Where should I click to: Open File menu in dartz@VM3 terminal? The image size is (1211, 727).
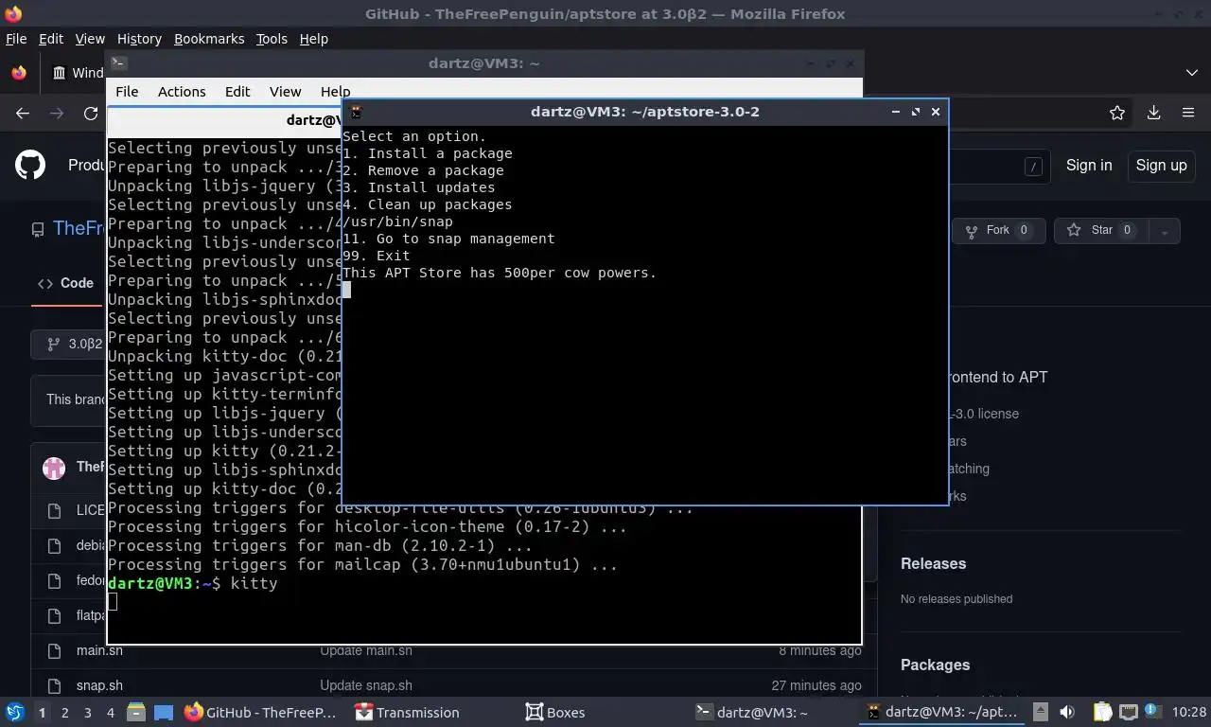tap(127, 92)
